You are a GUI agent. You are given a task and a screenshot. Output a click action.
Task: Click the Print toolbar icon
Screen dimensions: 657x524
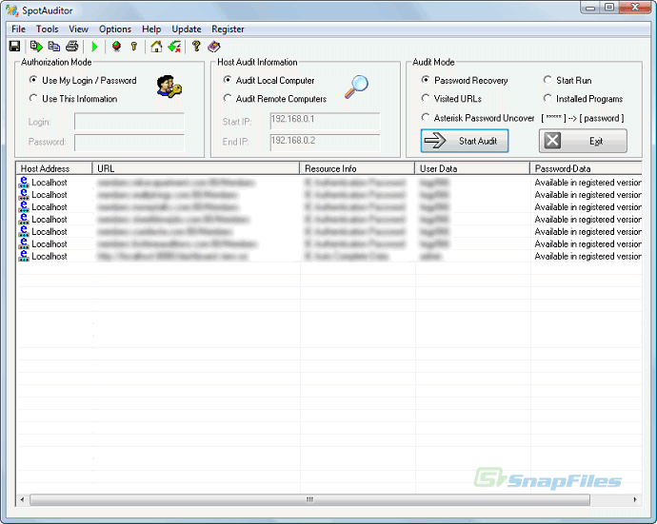pyautogui.click(x=72, y=46)
